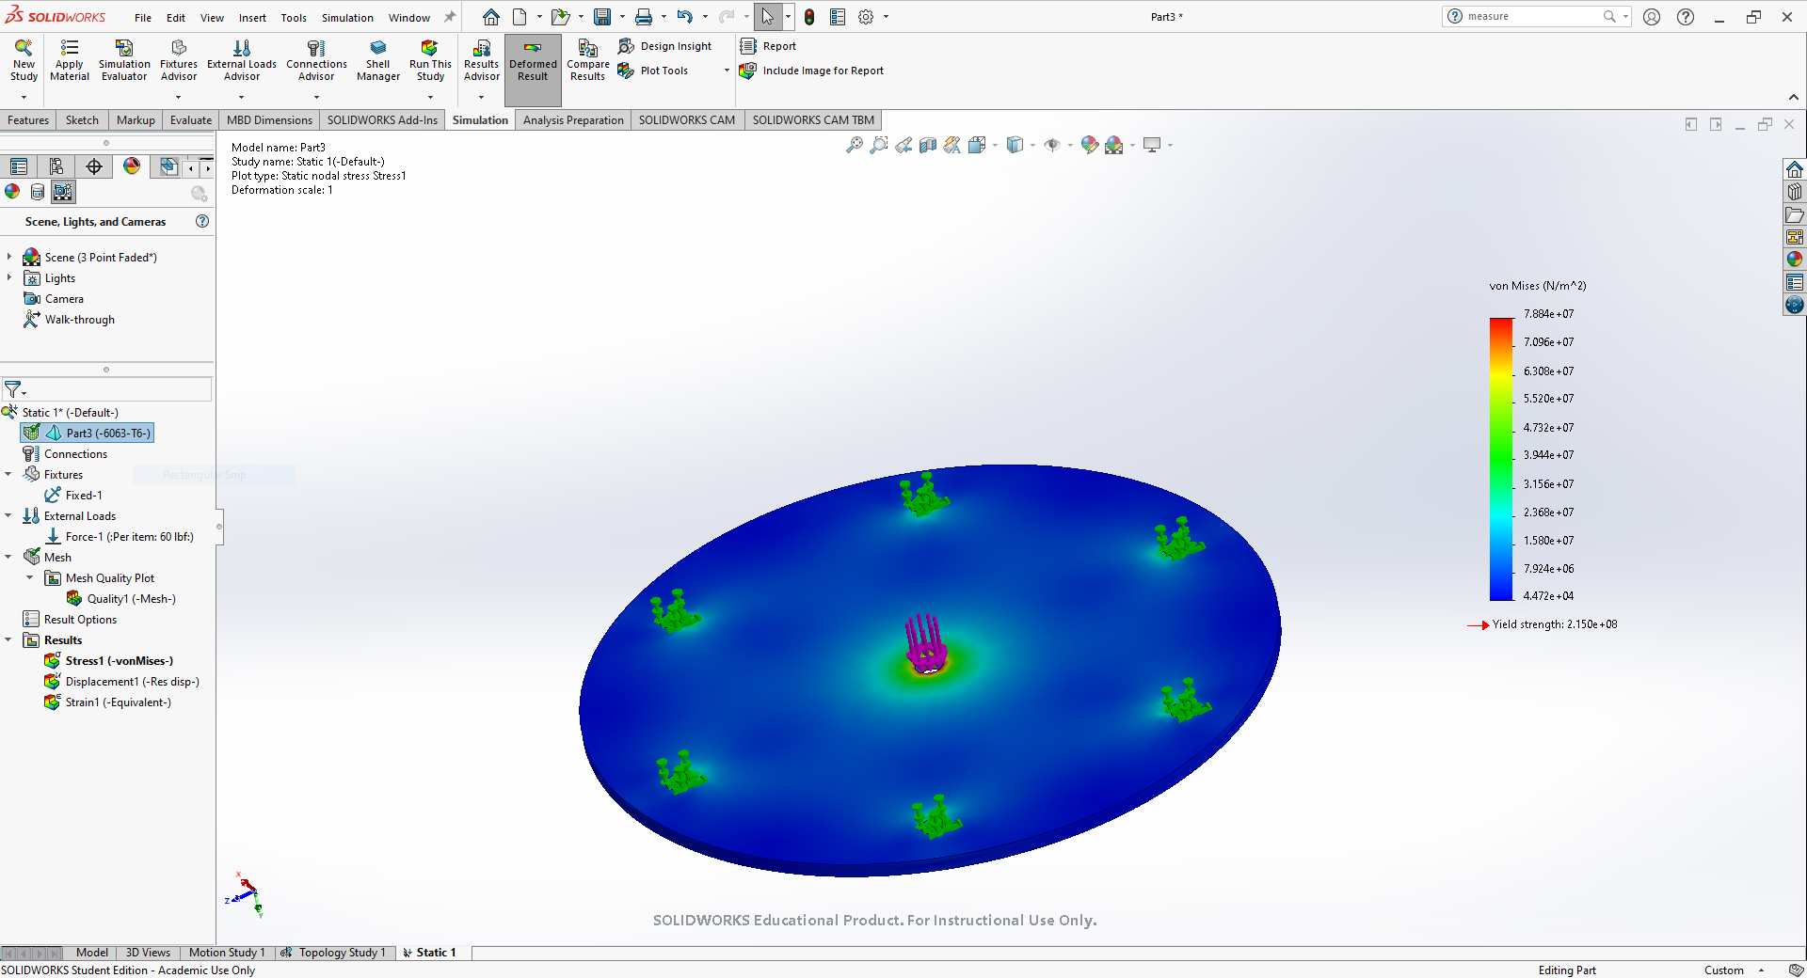The height and width of the screenshot is (978, 1807).
Task: Click the Fixtures Advisor icon
Action: point(179,60)
